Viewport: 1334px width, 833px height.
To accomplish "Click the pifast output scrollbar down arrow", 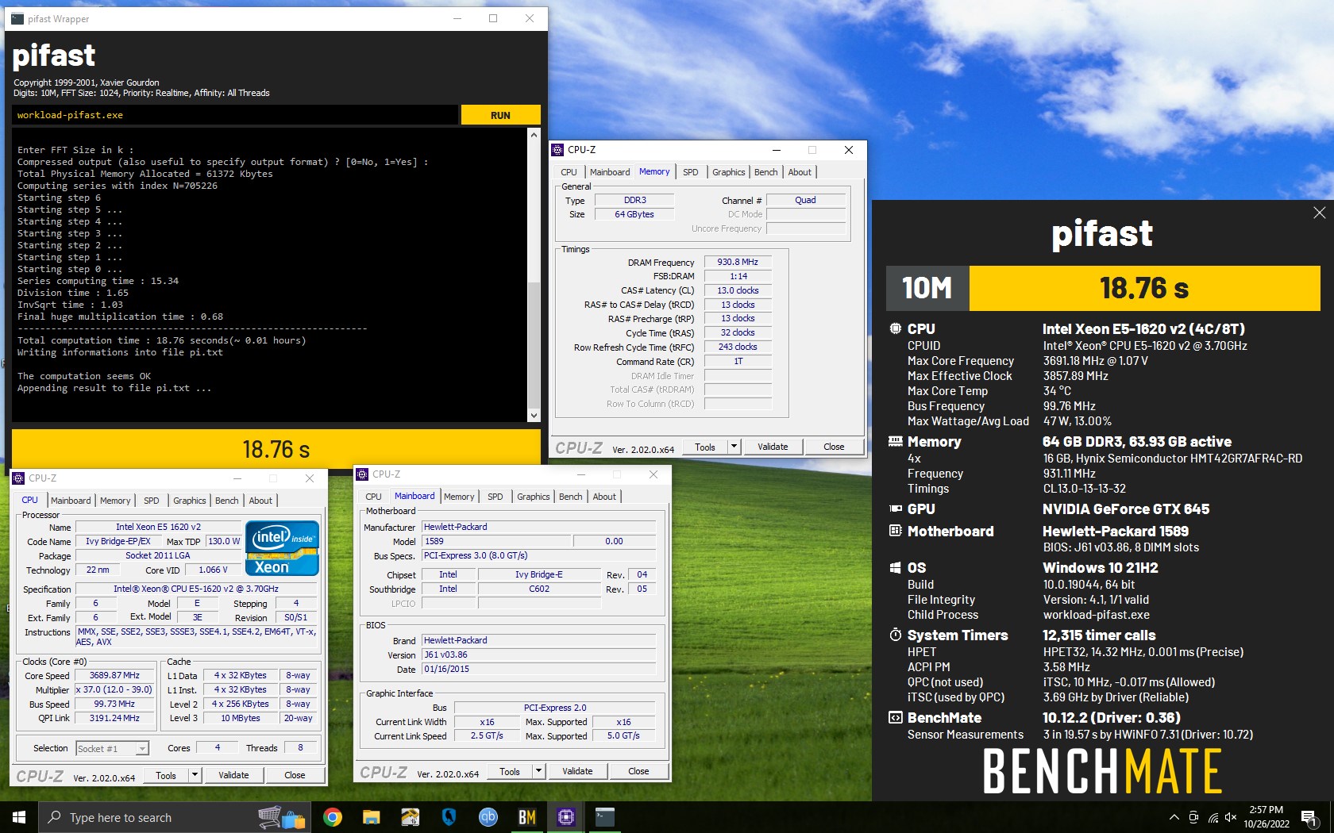I will [x=534, y=415].
